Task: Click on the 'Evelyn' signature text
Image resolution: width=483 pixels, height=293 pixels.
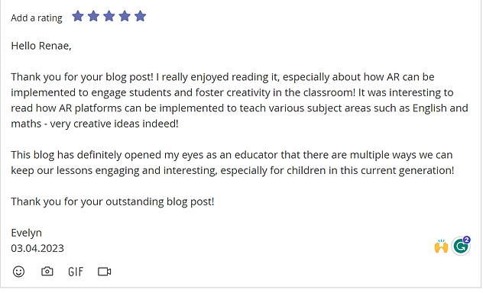Action: tap(26, 233)
